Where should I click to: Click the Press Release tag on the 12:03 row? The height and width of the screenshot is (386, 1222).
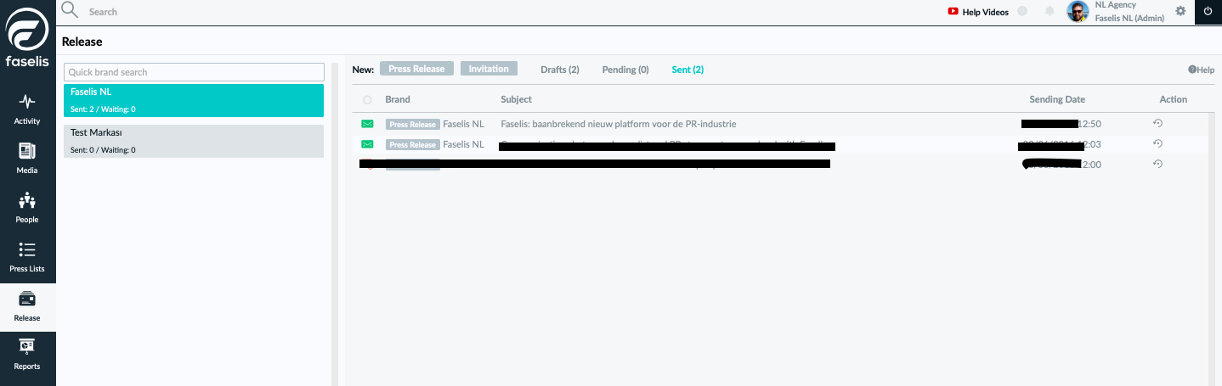click(x=413, y=145)
